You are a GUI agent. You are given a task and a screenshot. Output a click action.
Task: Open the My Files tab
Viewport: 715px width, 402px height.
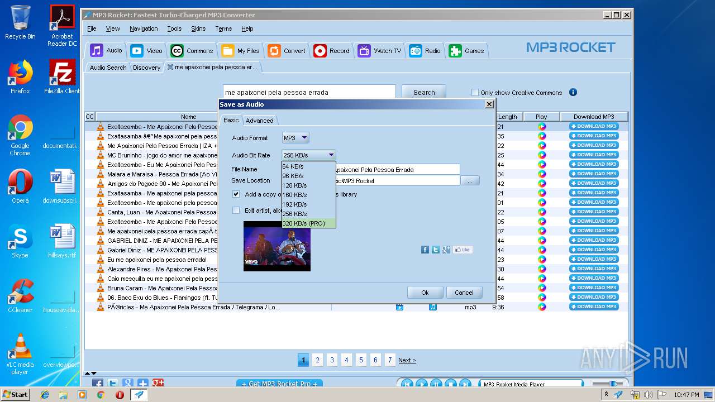[241, 51]
